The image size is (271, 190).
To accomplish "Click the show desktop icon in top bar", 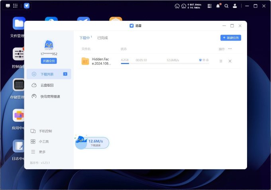I will [8, 6].
